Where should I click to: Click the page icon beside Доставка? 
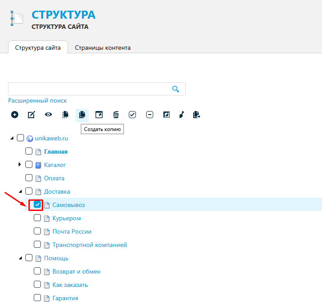click(x=38, y=192)
